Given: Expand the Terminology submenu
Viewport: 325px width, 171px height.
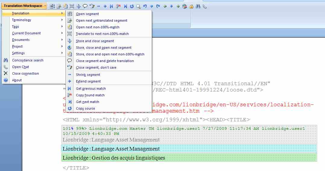Looking at the screenshot, I should point(33,20).
